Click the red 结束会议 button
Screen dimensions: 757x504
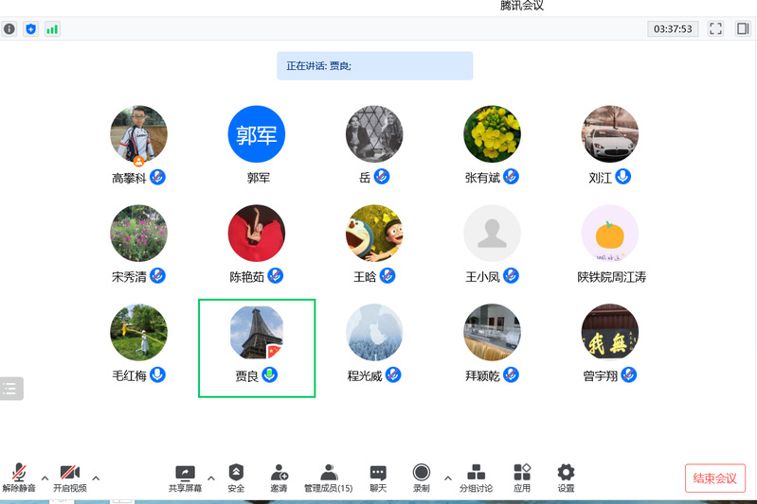coord(714,478)
